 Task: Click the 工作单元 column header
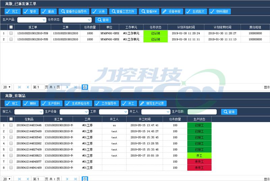click(131, 27)
